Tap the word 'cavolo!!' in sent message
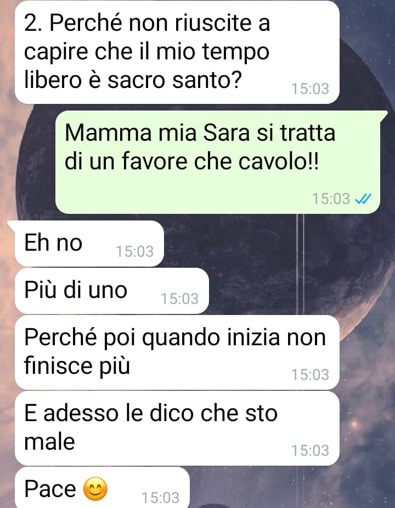Image resolution: width=395 pixels, height=508 pixels. [279, 161]
